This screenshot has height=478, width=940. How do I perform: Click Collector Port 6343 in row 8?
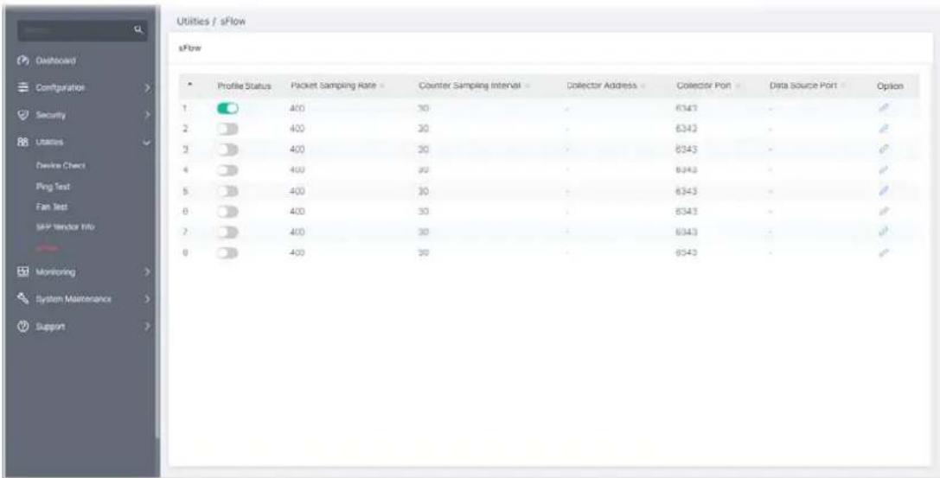687,252
